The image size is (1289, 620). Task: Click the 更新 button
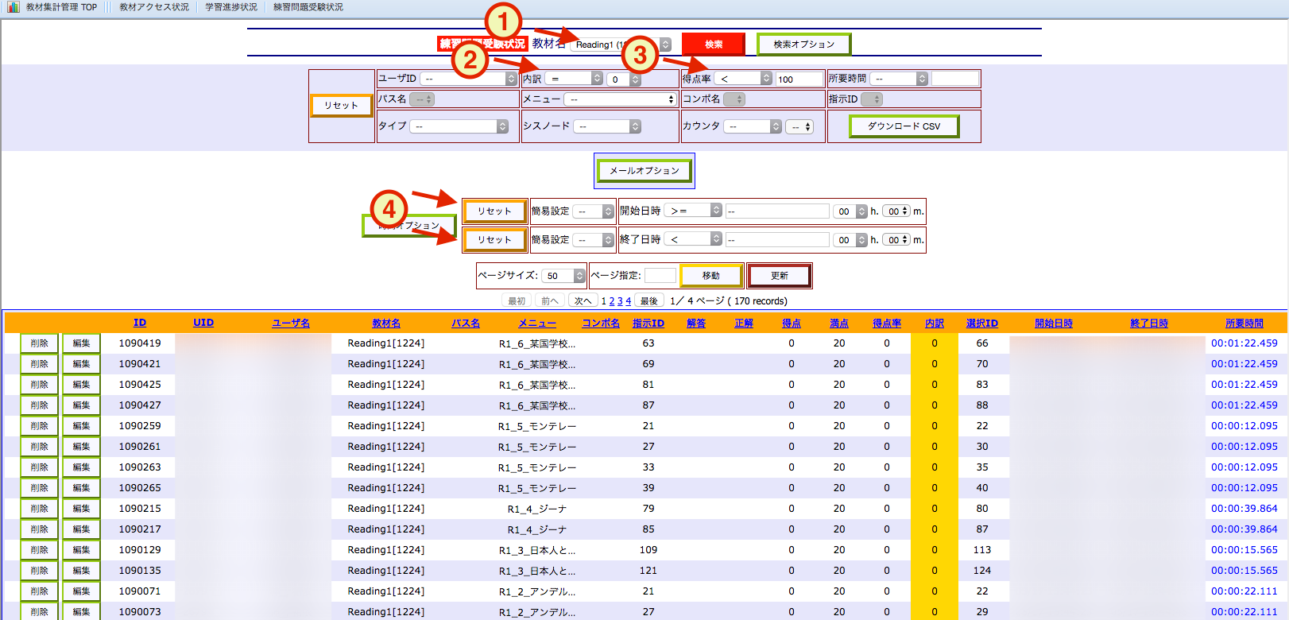pyautogui.click(x=780, y=276)
